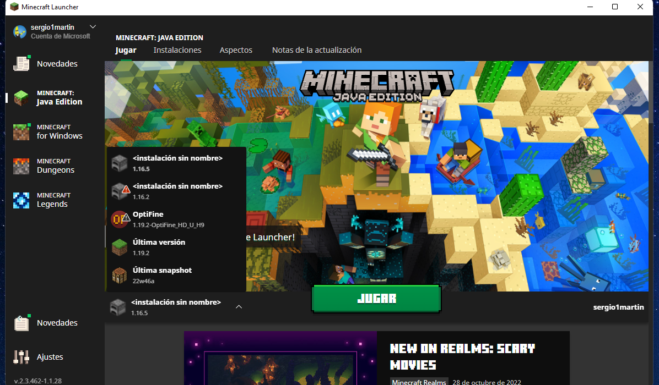Expand the account menu chevron
This screenshot has width=659, height=385.
pos(93,27)
